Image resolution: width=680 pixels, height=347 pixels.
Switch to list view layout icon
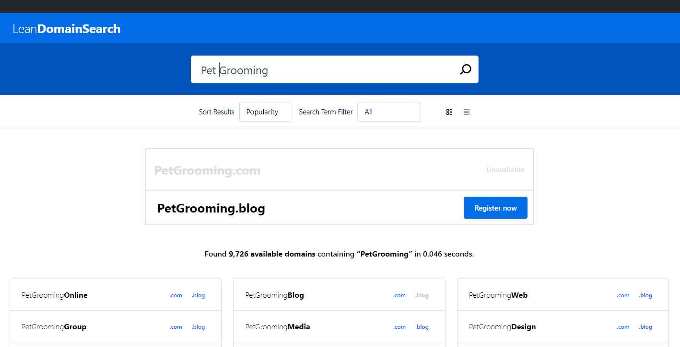(467, 112)
